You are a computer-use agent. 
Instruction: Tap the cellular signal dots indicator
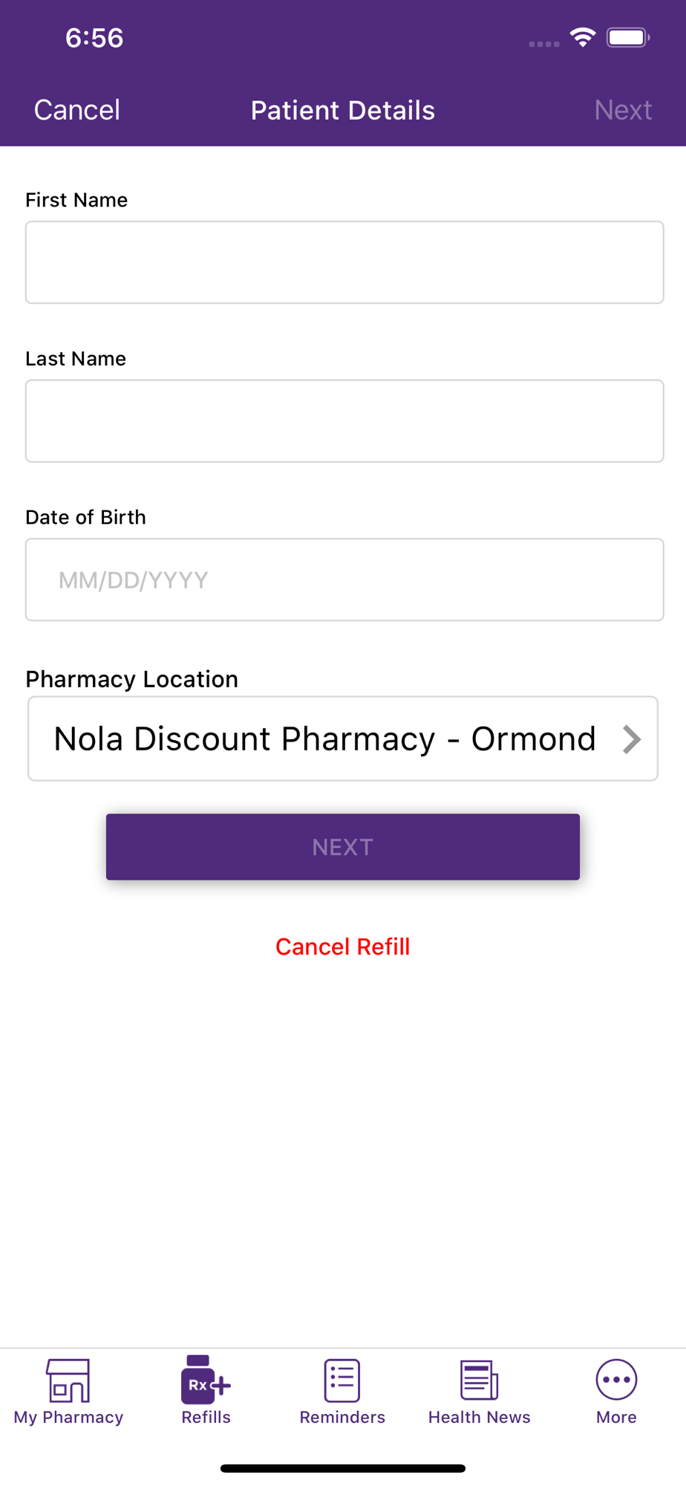coord(544,44)
